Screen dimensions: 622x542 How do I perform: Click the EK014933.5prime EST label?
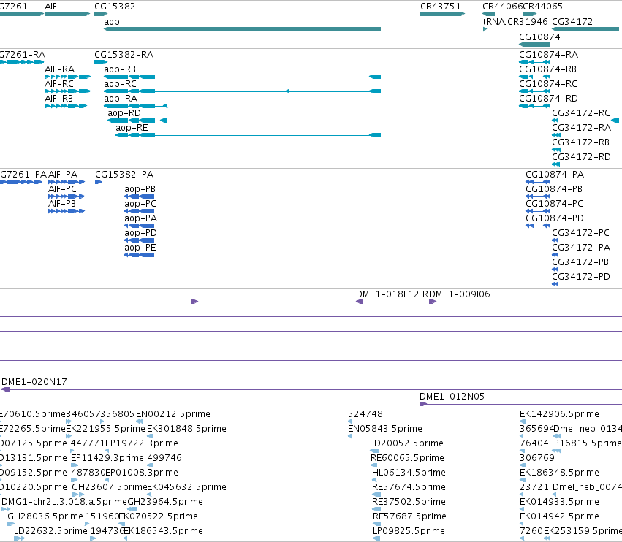tap(559, 503)
